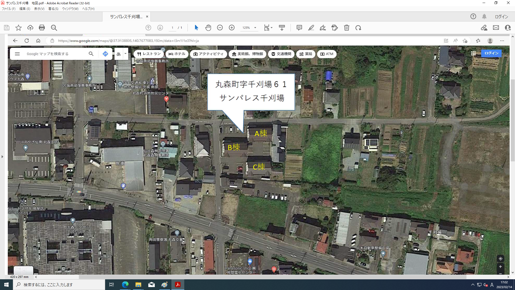Click the Save file icon
This screenshot has width=515, height=290.
point(7,28)
